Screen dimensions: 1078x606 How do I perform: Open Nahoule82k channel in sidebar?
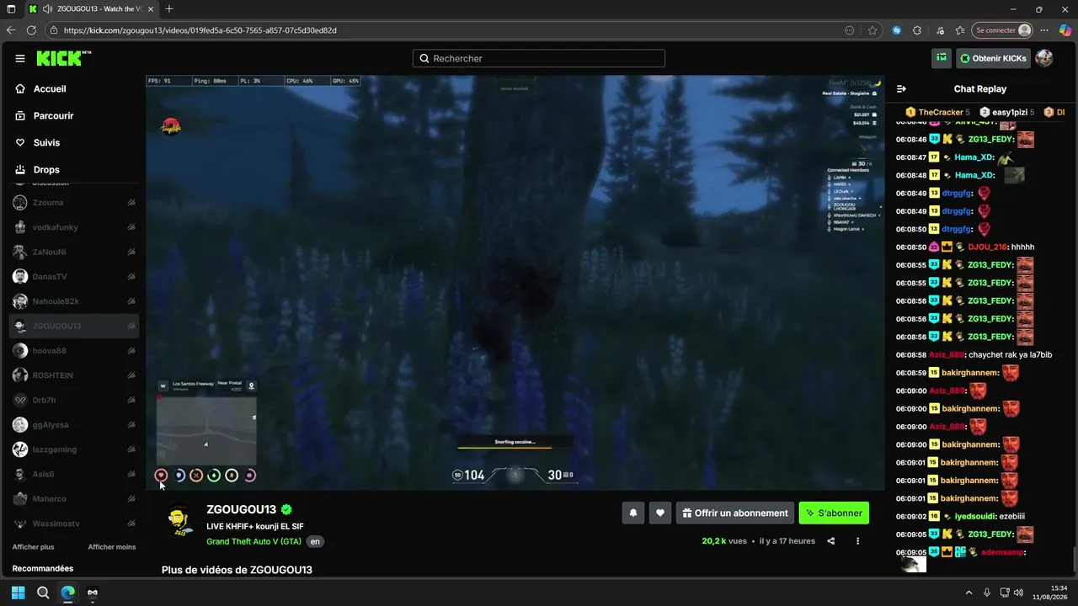(74, 301)
